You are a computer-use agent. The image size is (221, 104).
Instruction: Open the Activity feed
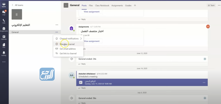tap(4, 54)
